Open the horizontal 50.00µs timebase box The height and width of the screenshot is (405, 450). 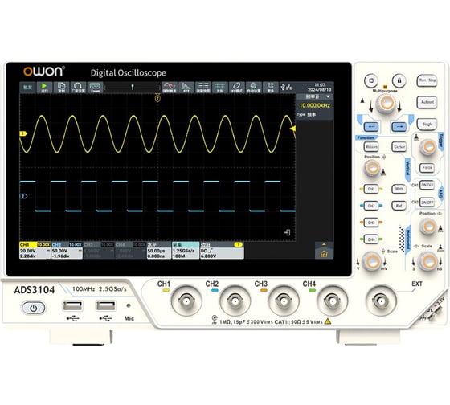159,250
